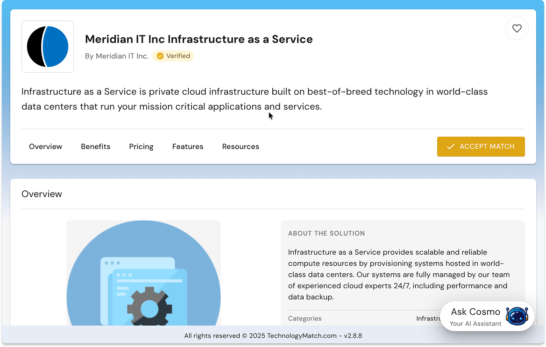Open the Ask Cosmo assistant
This screenshot has width=546, height=347.
[487, 316]
